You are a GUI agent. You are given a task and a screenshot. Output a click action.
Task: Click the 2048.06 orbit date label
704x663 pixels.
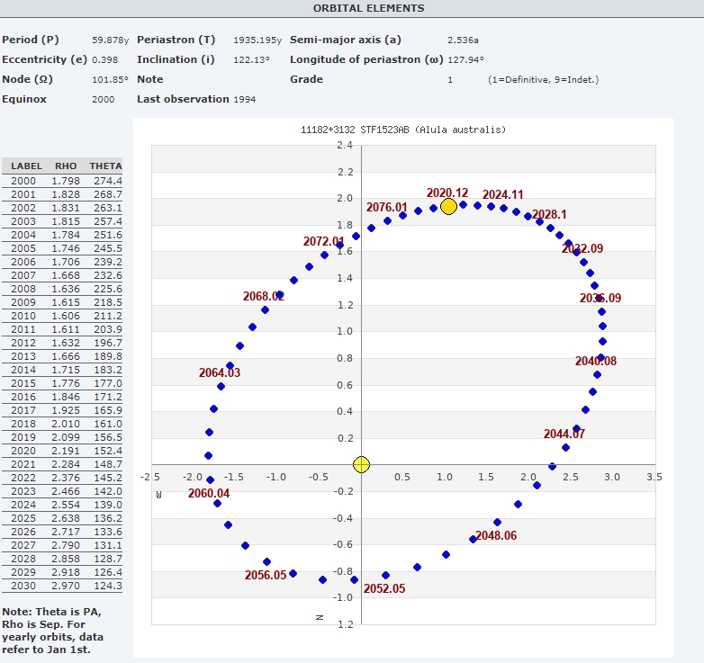coord(496,535)
